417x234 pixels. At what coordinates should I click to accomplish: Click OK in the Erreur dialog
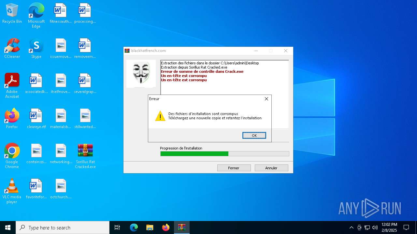pos(254,136)
